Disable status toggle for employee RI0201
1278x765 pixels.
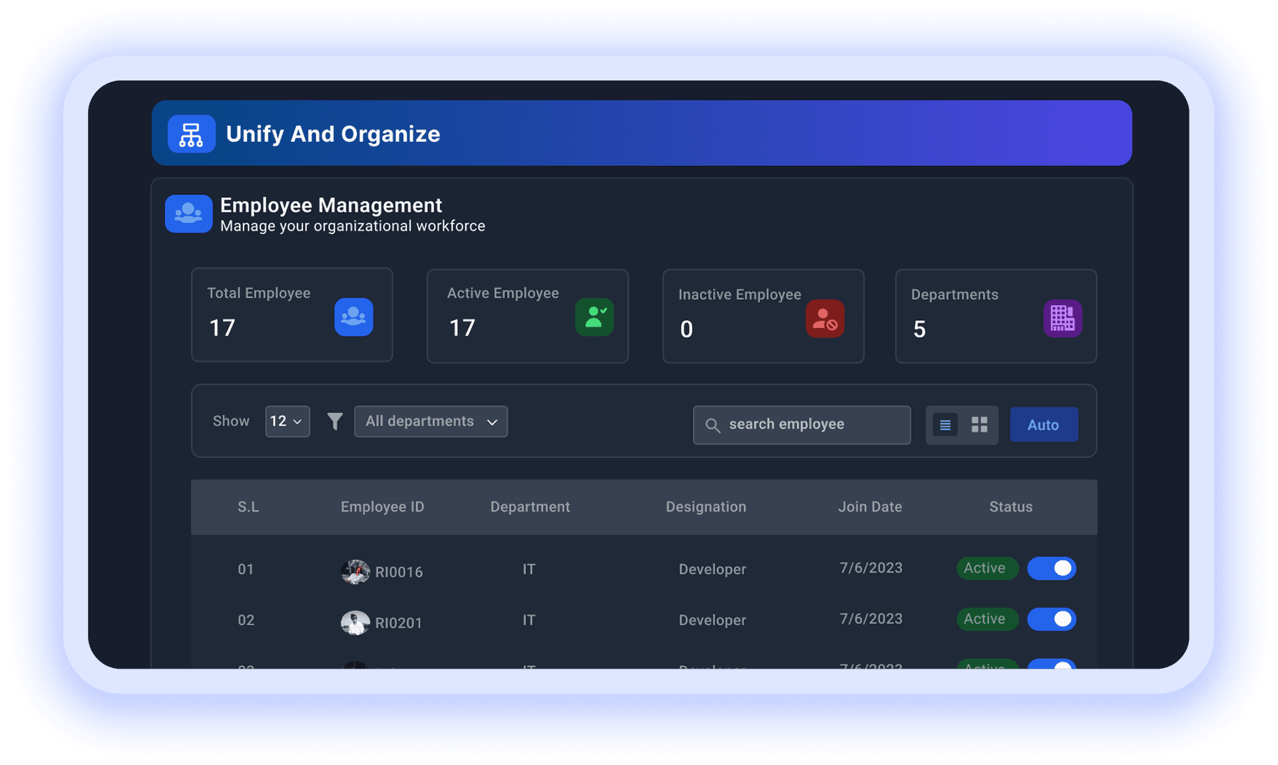pos(1052,619)
